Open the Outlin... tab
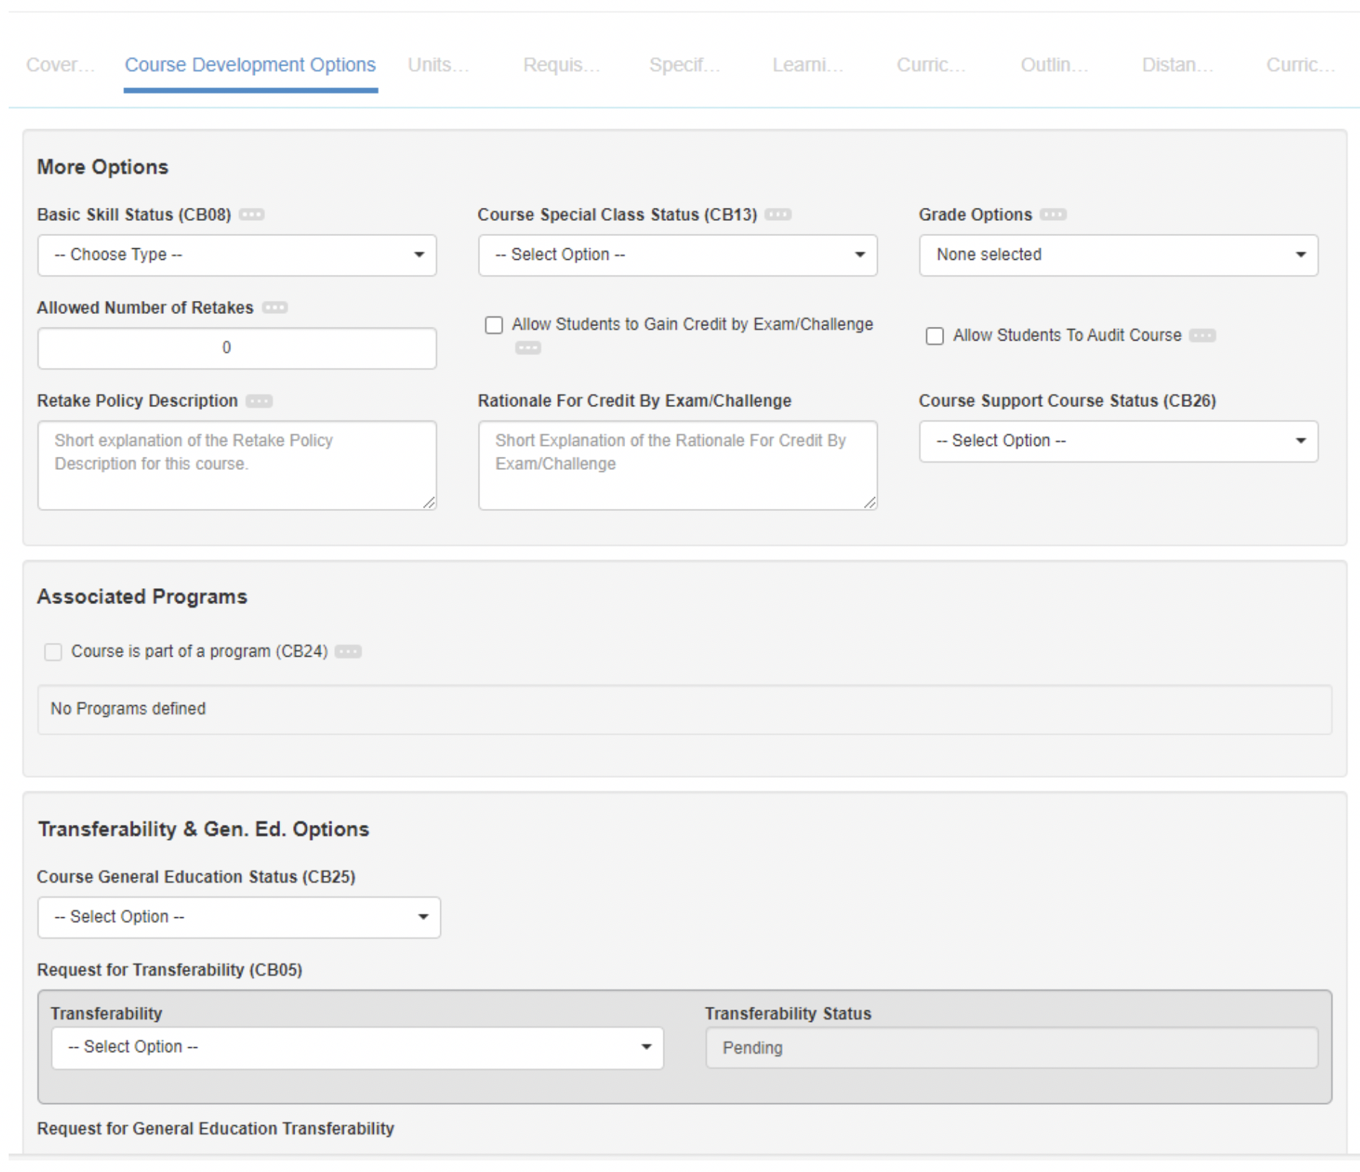The width and height of the screenshot is (1360, 1172). coord(1055,65)
